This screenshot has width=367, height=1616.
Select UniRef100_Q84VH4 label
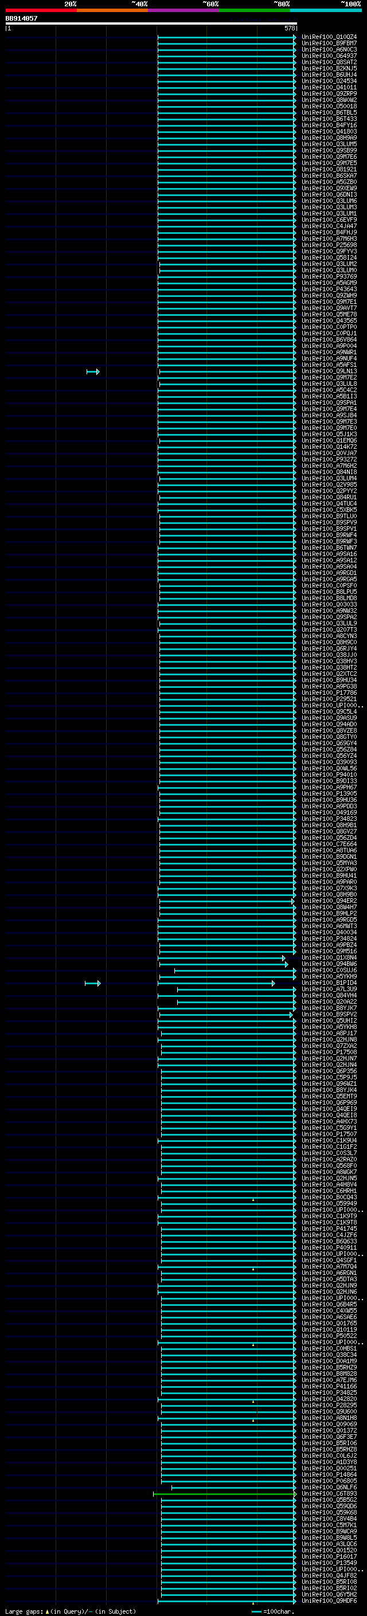point(329,996)
